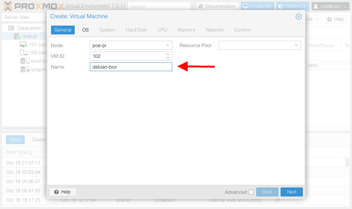Increase the VM ID with stepper arrow

pos(168,54)
